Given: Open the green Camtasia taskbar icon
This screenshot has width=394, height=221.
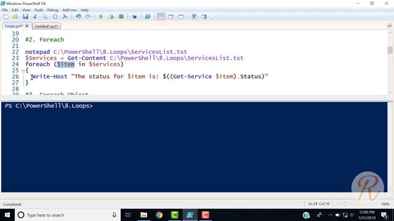Looking at the screenshot, I should [175, 215].
